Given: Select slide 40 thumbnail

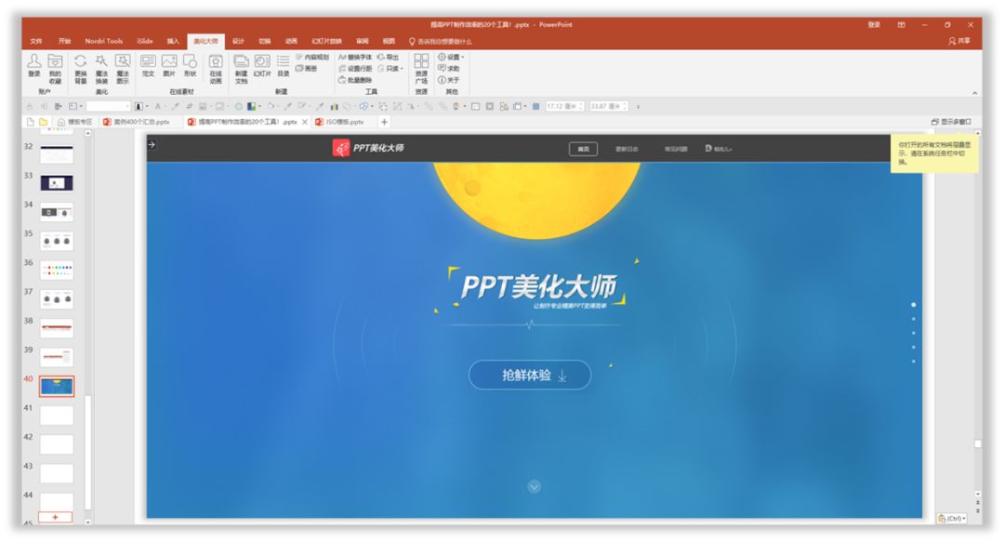Looking at the screenshot, I should (57, 387).
